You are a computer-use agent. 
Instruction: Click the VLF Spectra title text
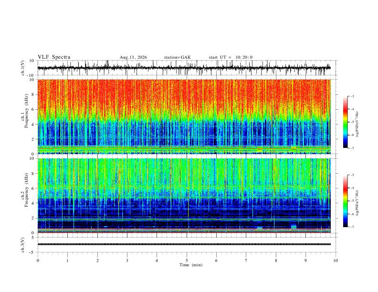point(54,57)
